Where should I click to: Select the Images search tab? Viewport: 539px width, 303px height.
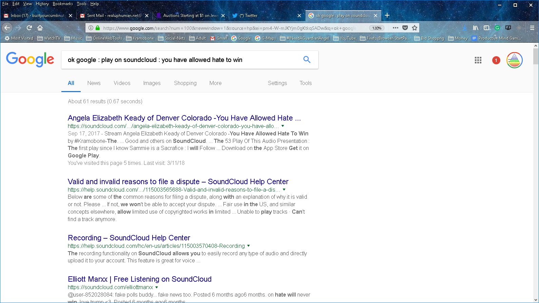(x=152, y=83)
